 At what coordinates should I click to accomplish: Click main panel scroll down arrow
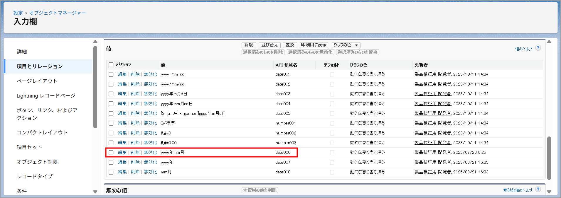549,192
